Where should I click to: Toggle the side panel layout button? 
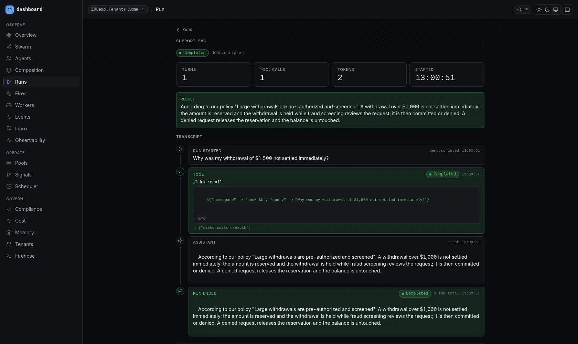point(567,10)
